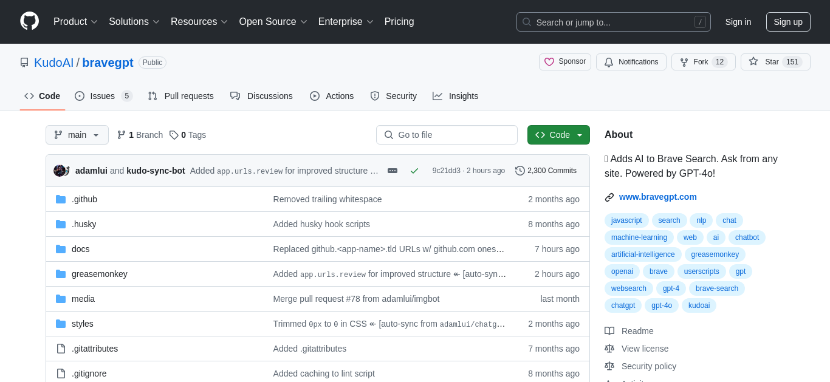The image size is (830, 382).
Task: Expand the Open Source menu
Action: coord(273,22)
